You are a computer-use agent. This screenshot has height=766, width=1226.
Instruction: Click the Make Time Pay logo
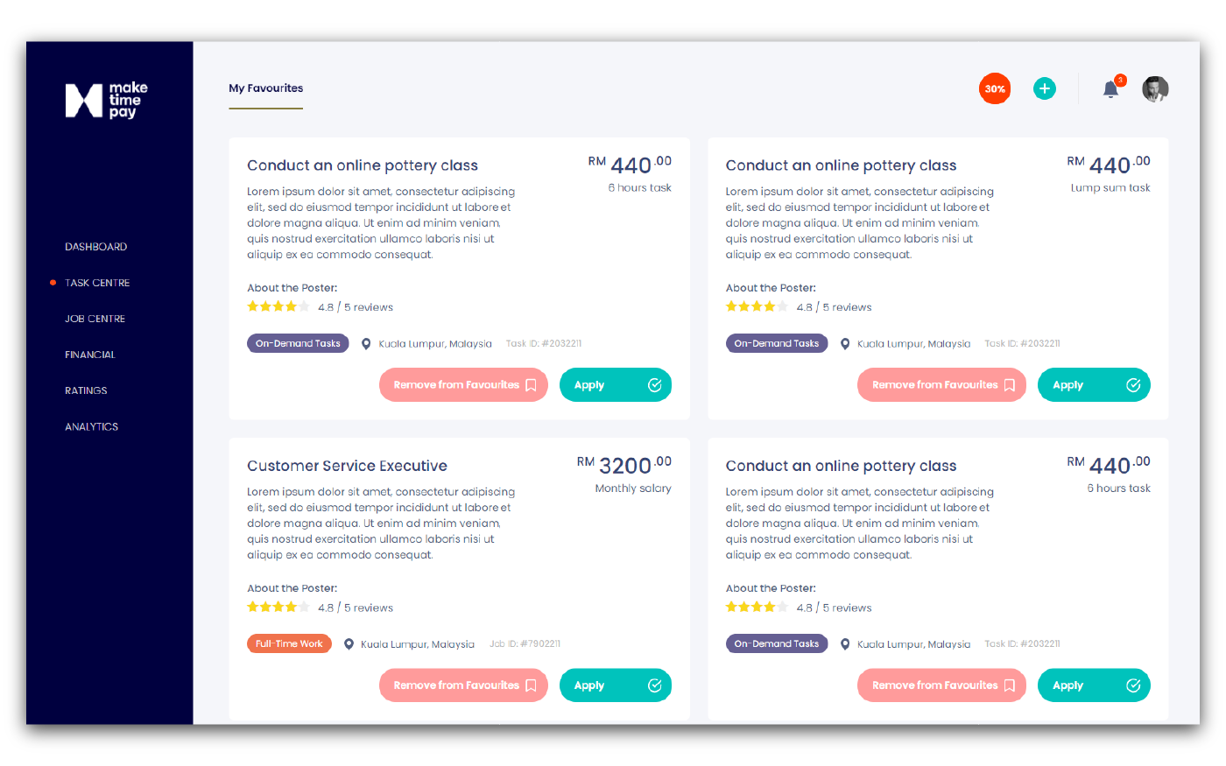pos(106,100)
